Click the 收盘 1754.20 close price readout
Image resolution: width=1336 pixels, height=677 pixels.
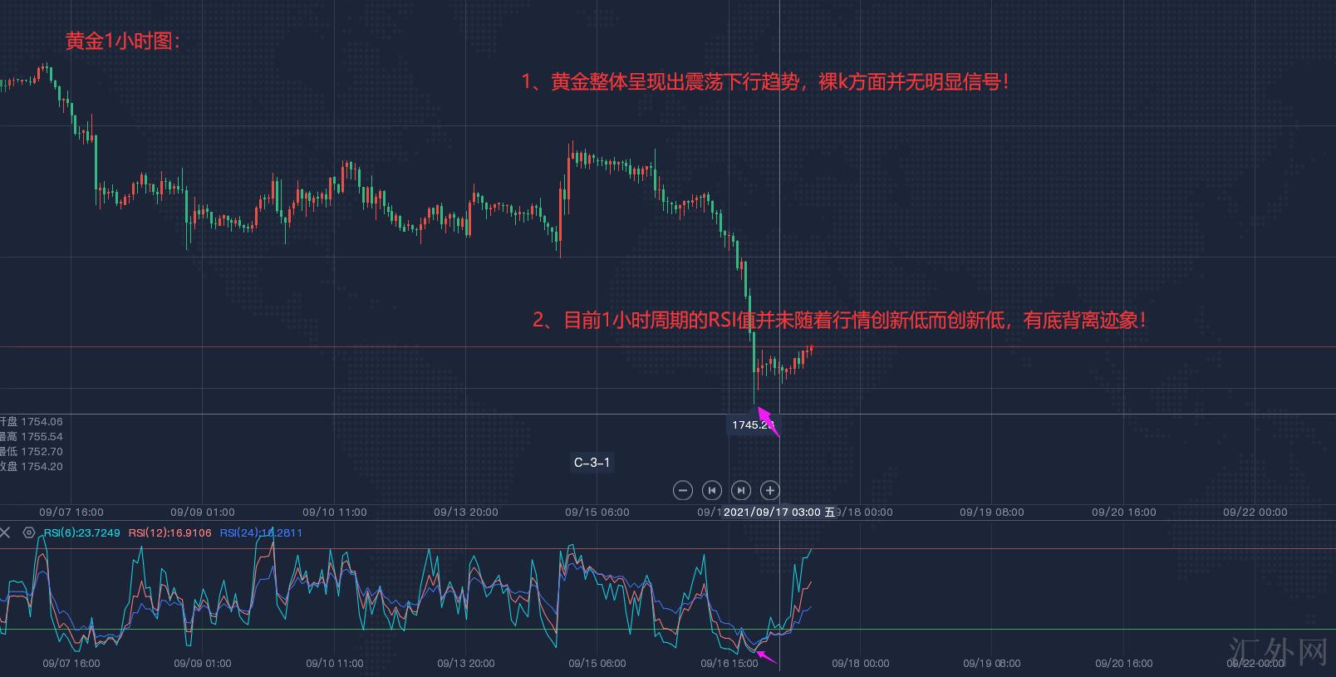tap(32, 467)
